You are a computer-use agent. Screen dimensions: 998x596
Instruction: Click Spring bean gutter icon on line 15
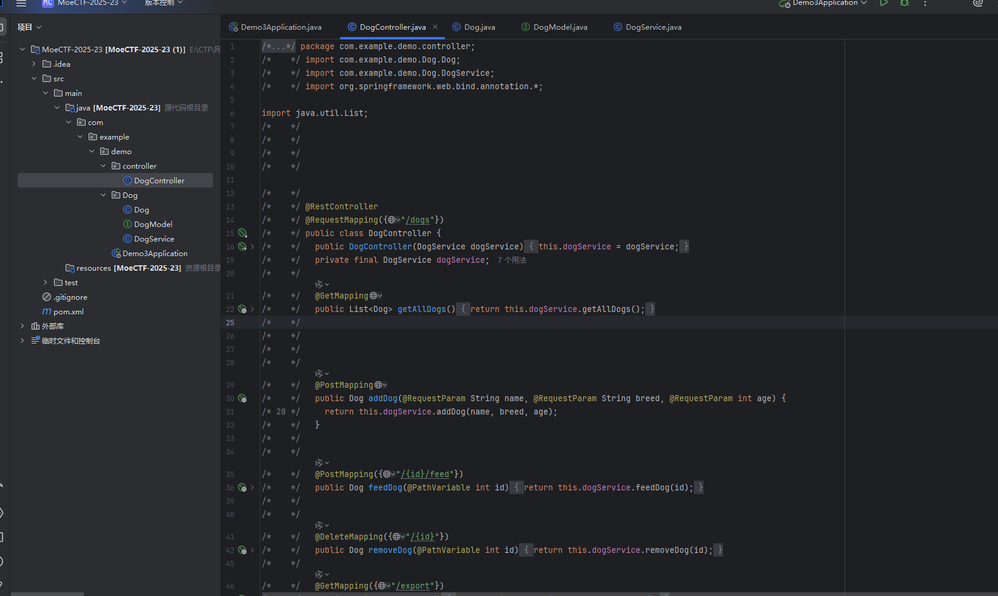[242, 233]
